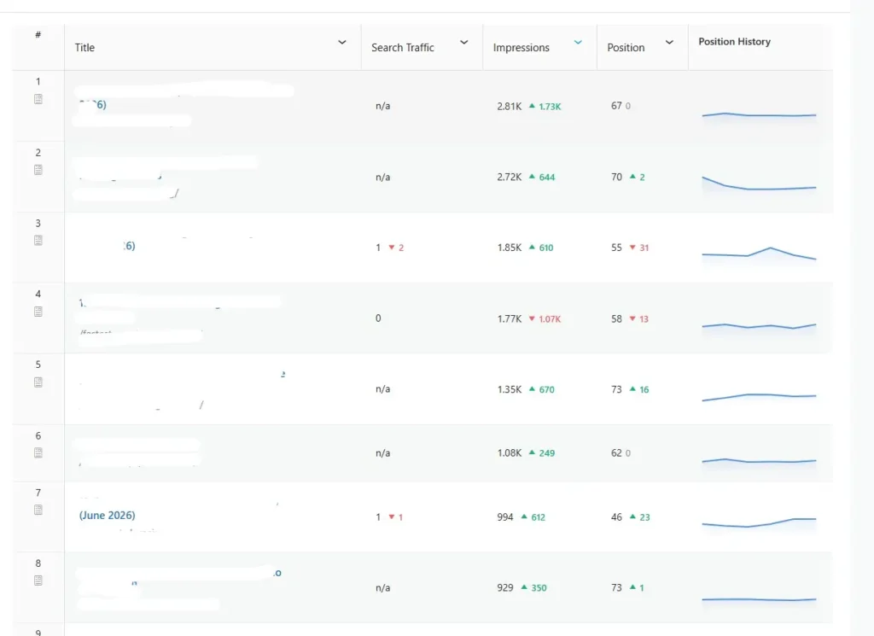View position history chart for row 7
Viewport: 874px width, 636px height.
point(759,522)
